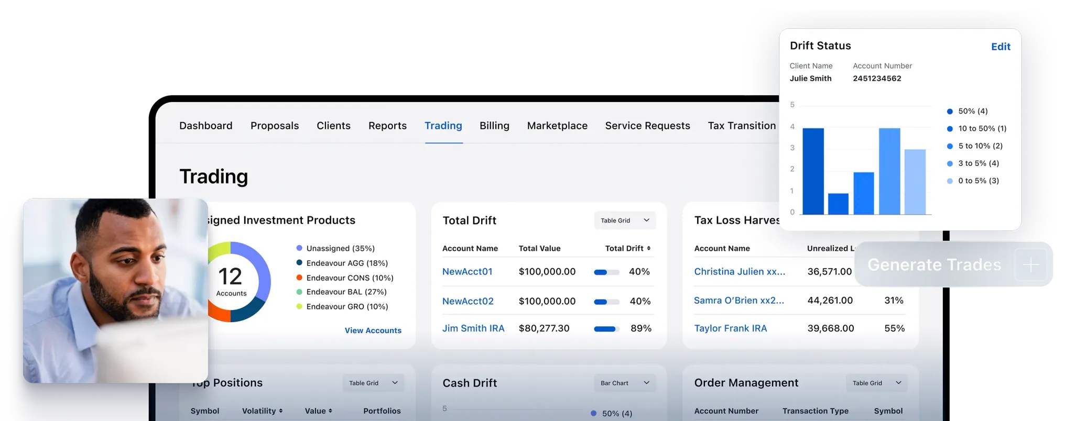Select the Trading tab
Viewport: 1086px width, 421px height.
click(443, 126)
